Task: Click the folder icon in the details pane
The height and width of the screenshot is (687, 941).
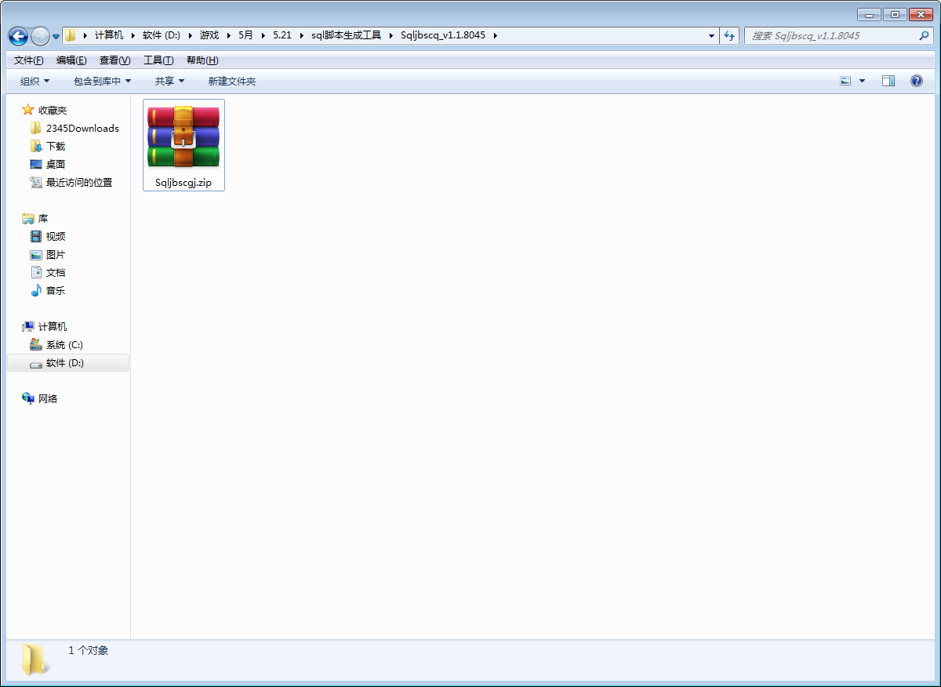Action: point(35,660)
